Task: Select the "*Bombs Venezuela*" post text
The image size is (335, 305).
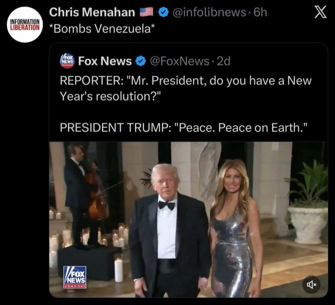Action: tap(102, 30)
